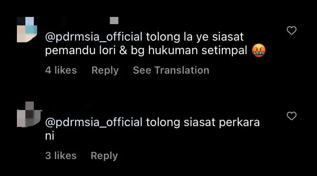Viewport: 317px width, 176px height.
Task: Select the '& bg' text in the first comment
Action: (132, 51)
